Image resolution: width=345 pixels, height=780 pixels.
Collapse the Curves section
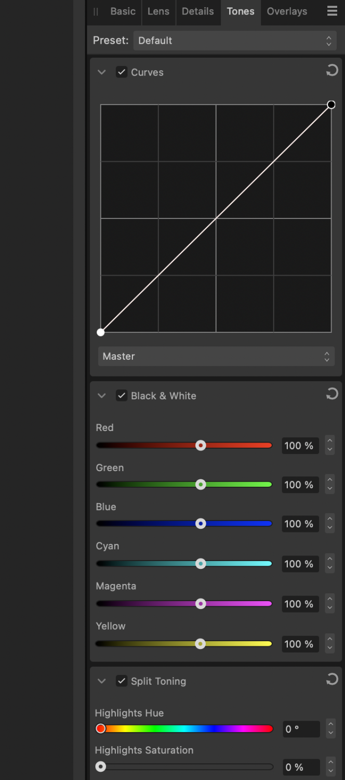click(x=102, y=72)
